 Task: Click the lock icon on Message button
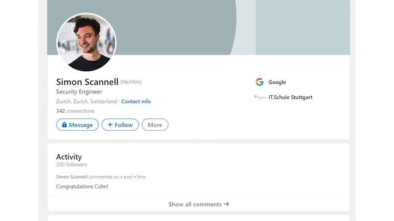(x=64, y=125)
